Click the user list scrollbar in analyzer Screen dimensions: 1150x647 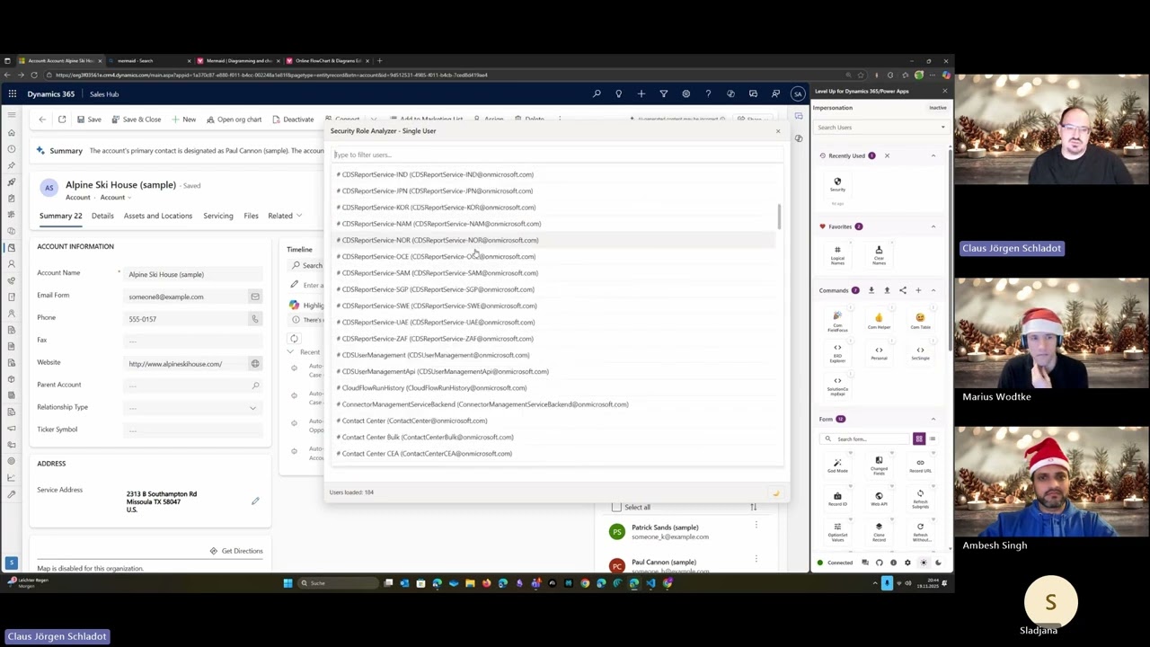tap(779, 216)
